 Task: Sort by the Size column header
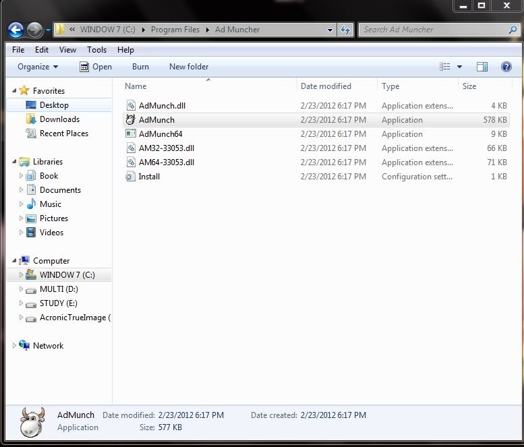point(469,86)
